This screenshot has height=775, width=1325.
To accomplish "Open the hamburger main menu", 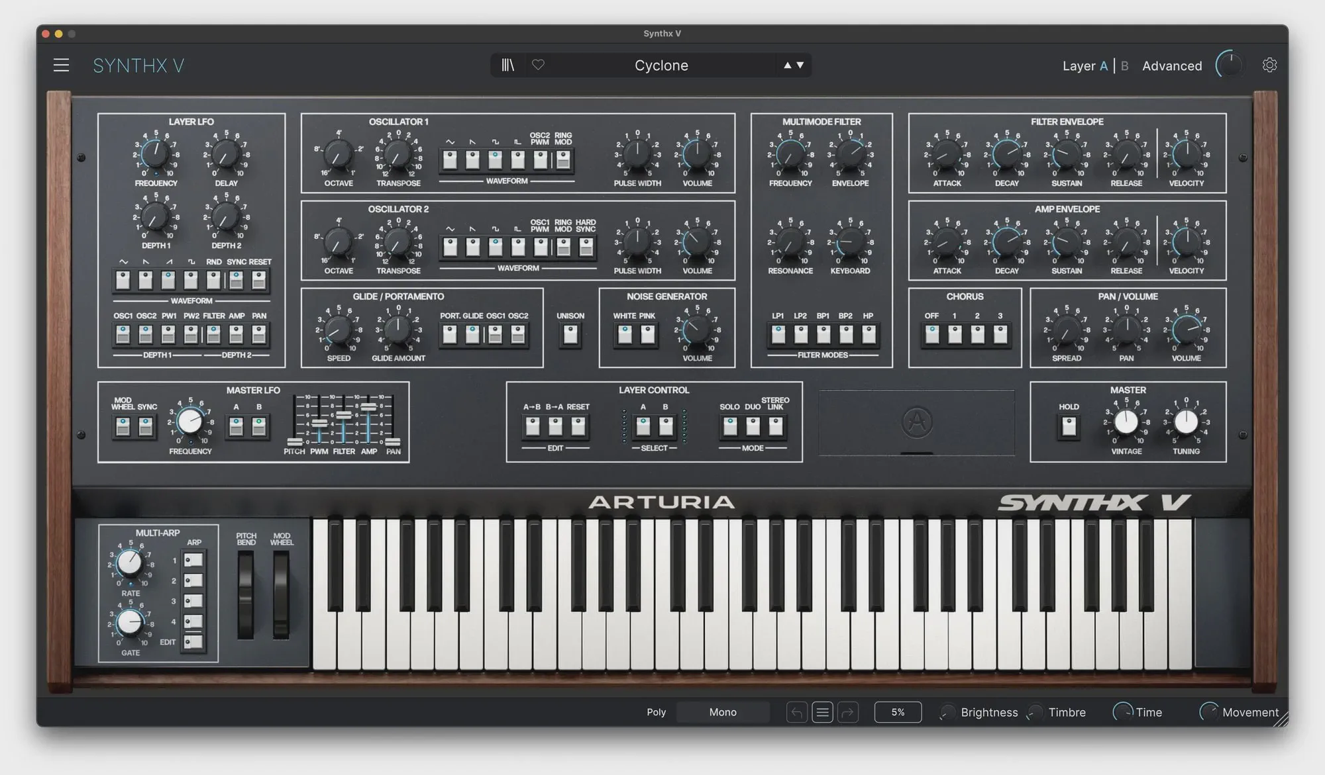I will (x=61, y=65).
